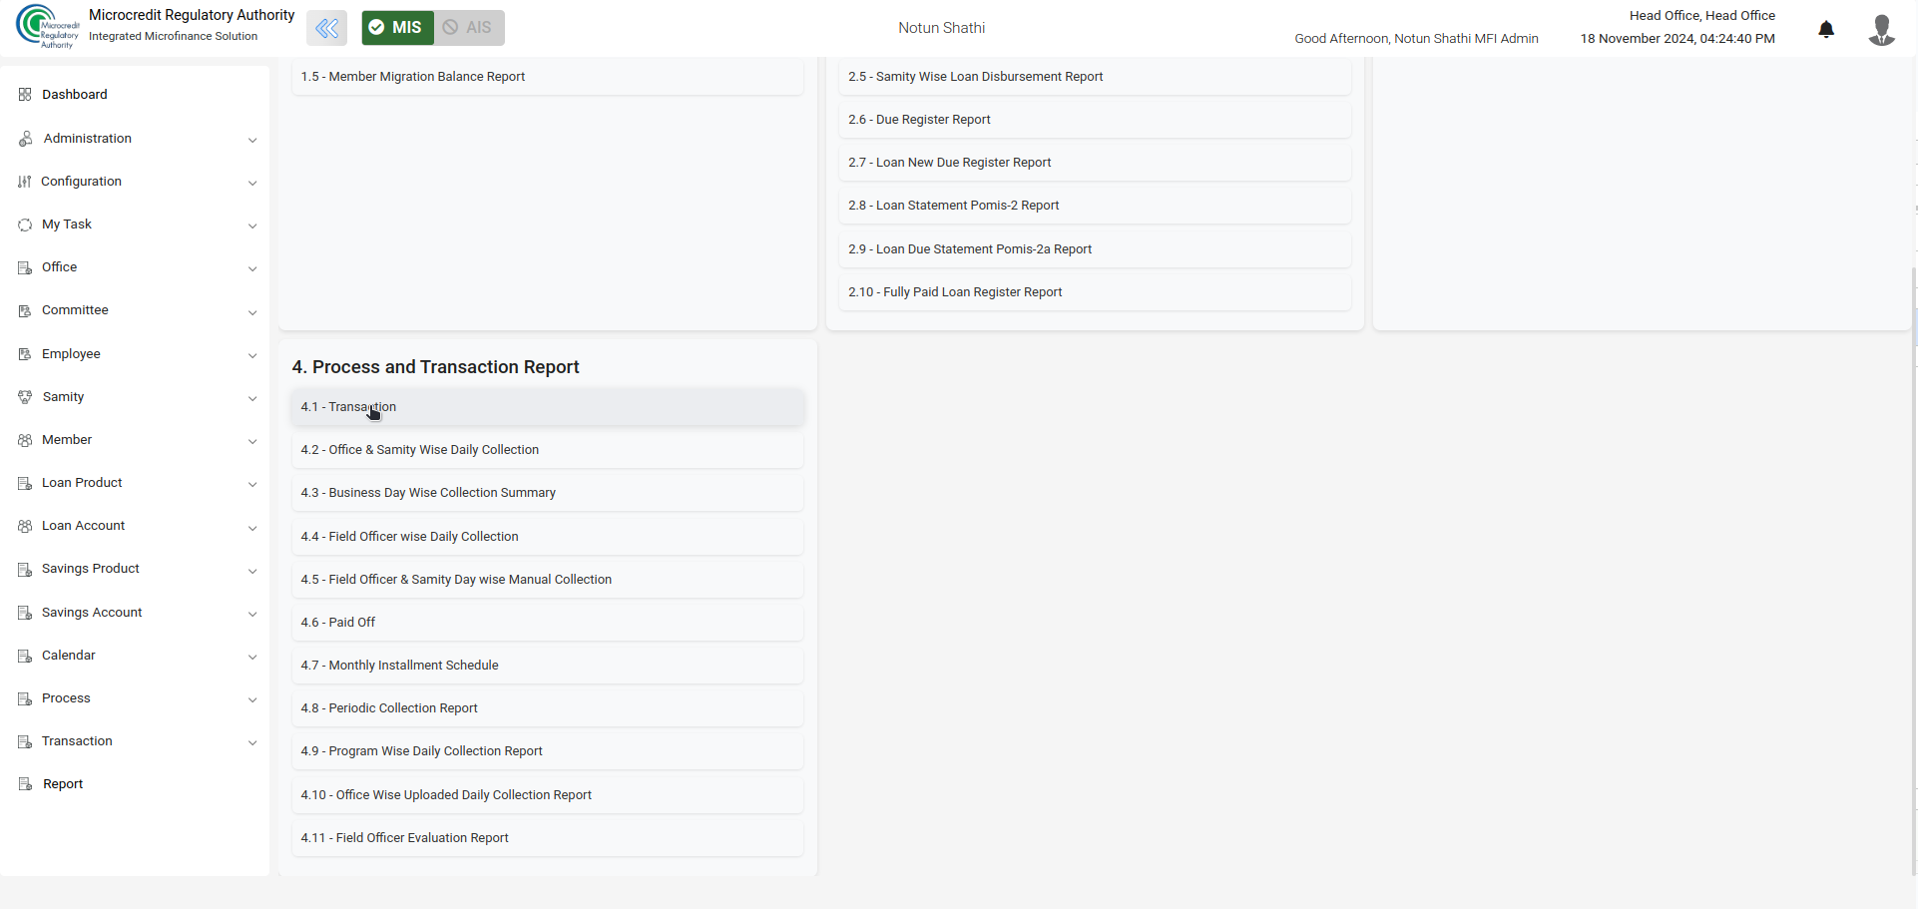Click the Calendar sidebar icon
1918x909 pixels.
[25, 656]
